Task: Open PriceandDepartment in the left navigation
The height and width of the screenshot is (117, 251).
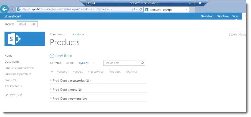Action: [x=18, y=74]
